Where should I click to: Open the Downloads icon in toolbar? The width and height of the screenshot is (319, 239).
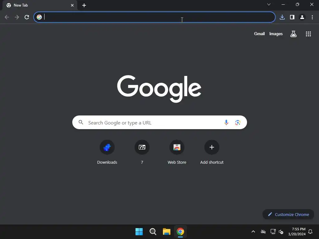point(282,17)
